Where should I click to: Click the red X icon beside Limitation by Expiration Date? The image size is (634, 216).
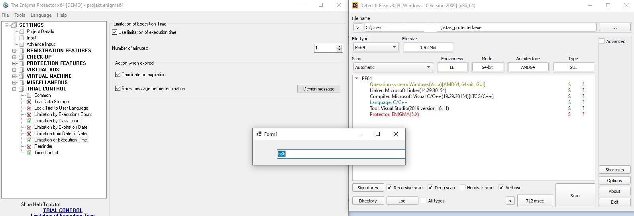point(29,127)
